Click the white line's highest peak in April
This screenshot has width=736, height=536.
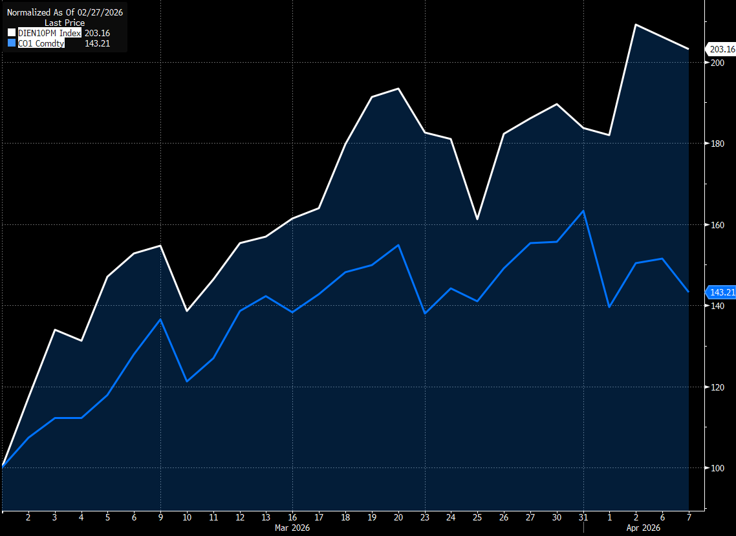pos(636,25)
